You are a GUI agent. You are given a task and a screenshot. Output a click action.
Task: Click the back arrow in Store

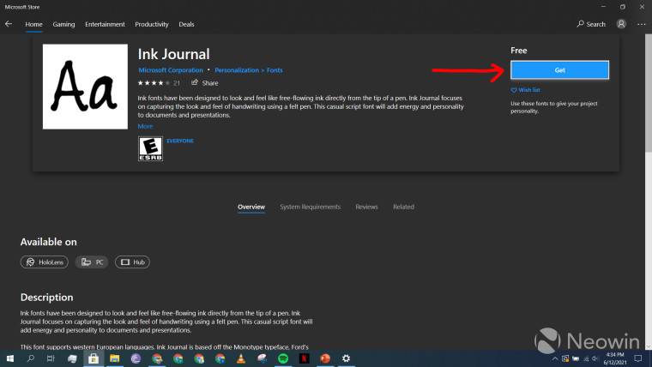9,24
